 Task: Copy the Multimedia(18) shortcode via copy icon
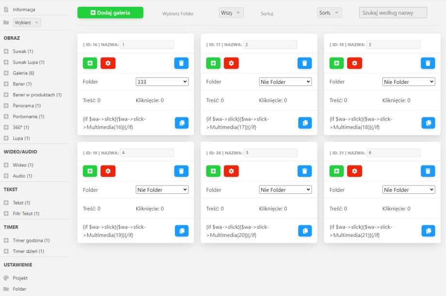click(428, 123)
